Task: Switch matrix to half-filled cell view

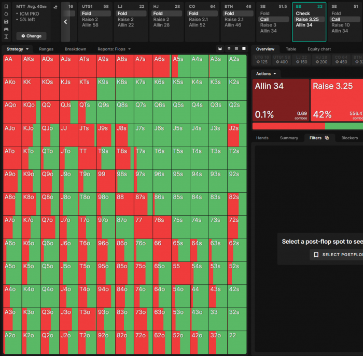Action: tap(220, 49)
